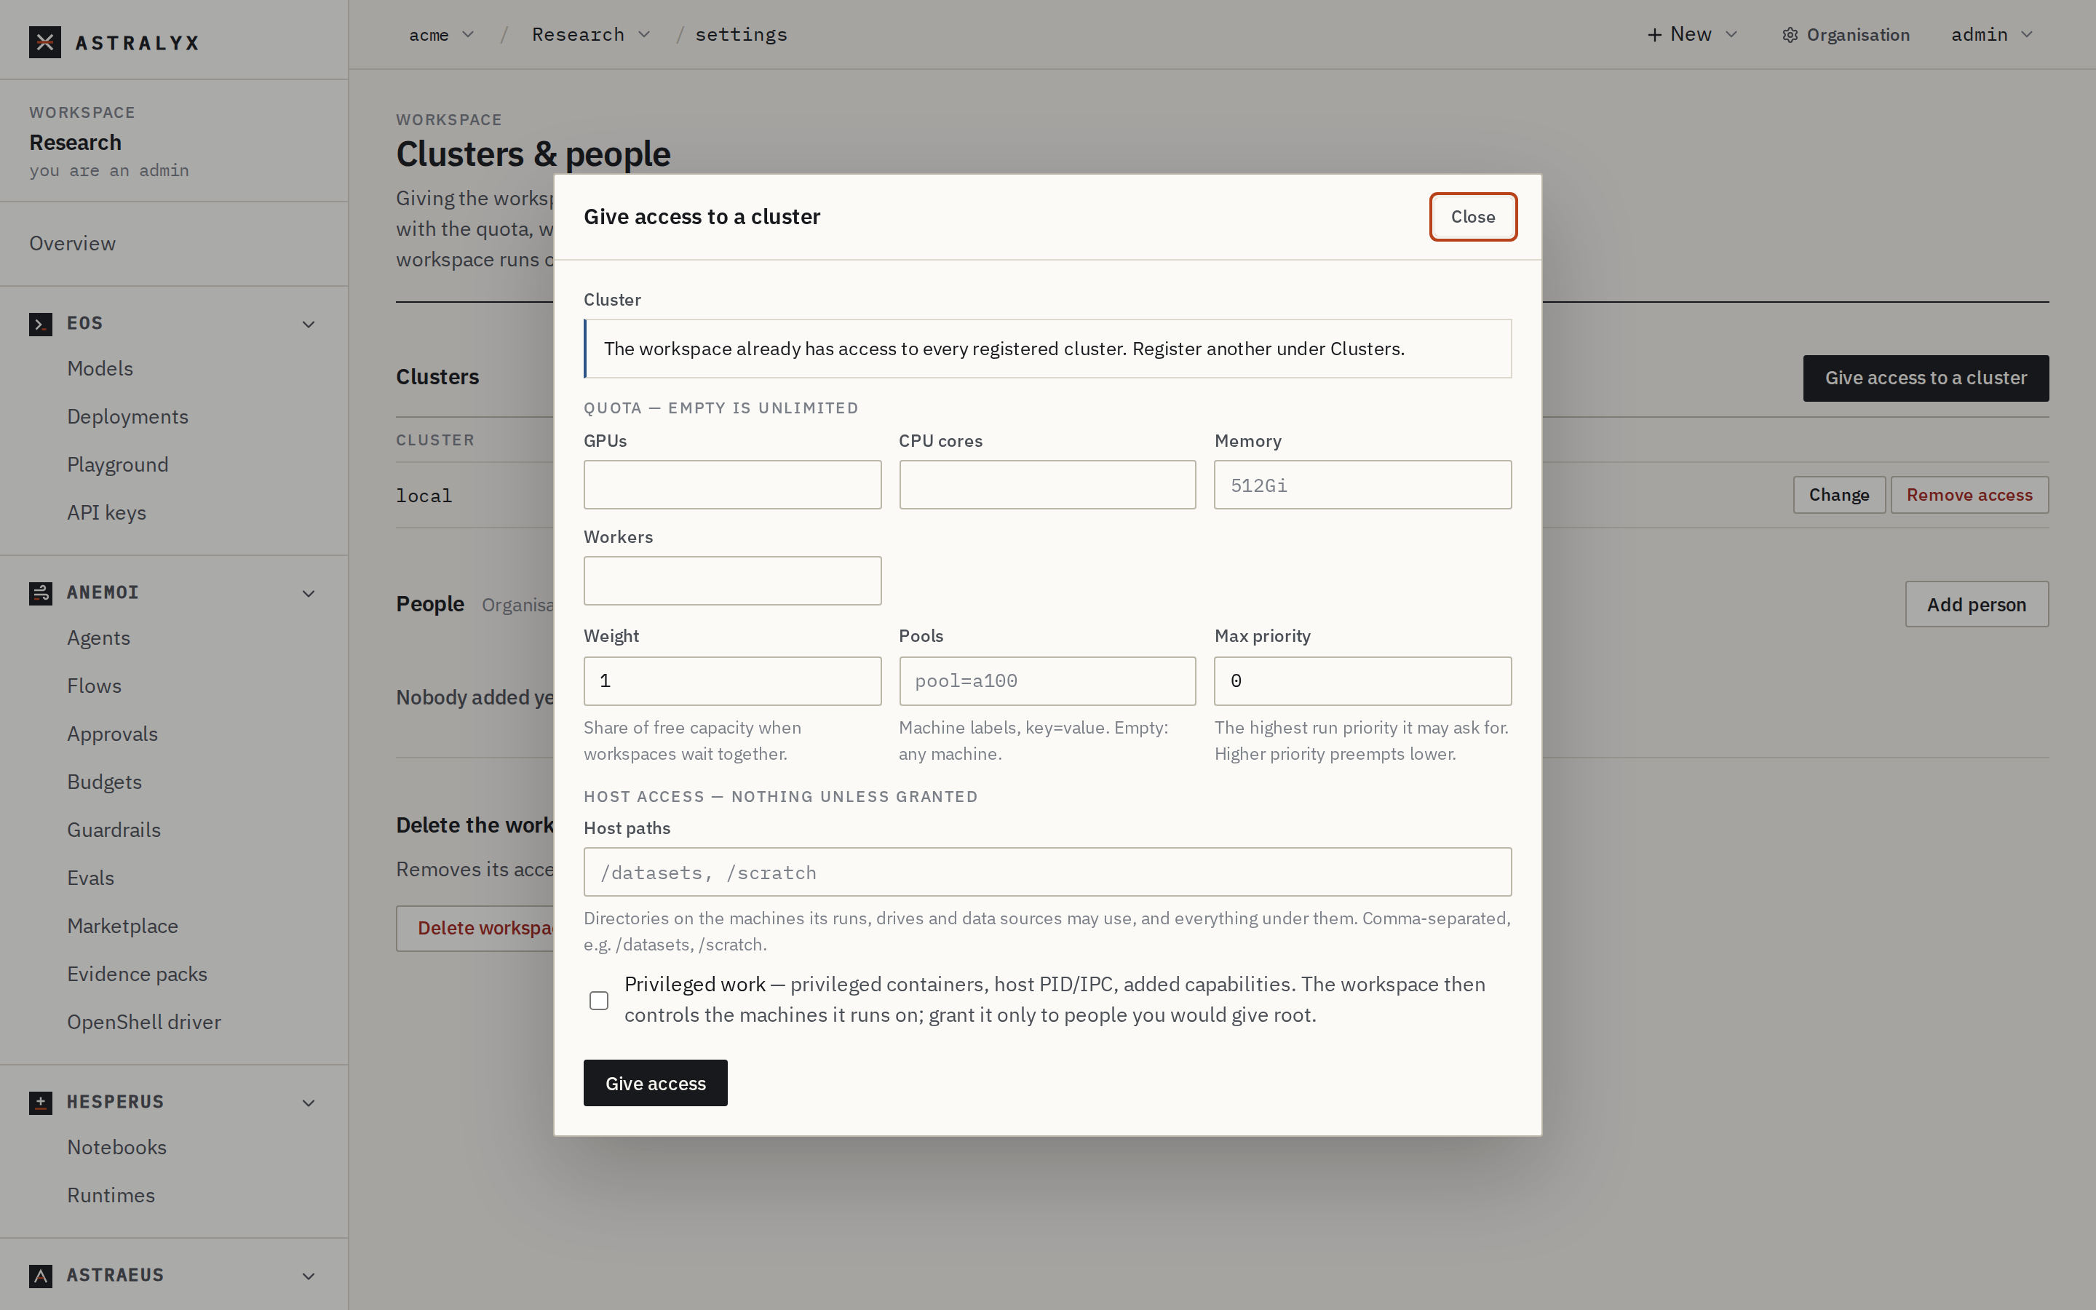Open the acme organisation dropdown
Image resolution: width=2096 pixels, height=1310 pixels.
[x=442, y=35]
